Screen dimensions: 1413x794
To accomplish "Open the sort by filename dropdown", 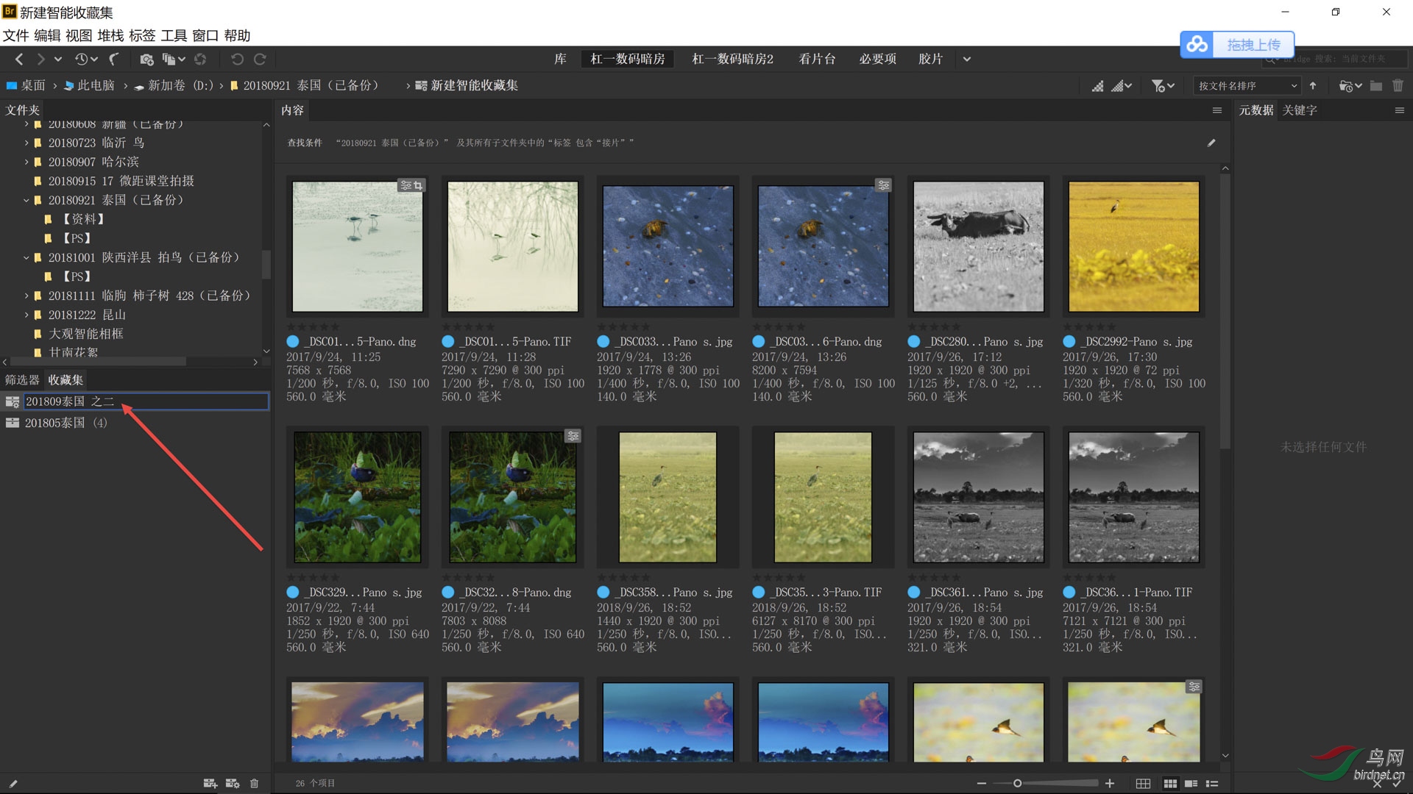I will coord(1247,86).
